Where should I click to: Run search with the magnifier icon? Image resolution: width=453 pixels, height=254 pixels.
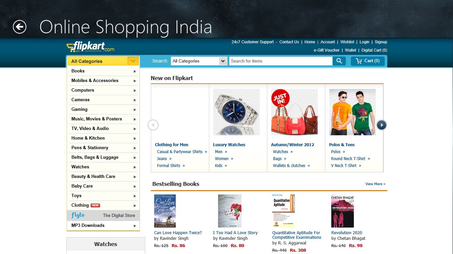[x=339, y=61]
